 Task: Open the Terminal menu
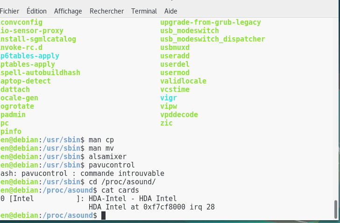pos(144,11)
